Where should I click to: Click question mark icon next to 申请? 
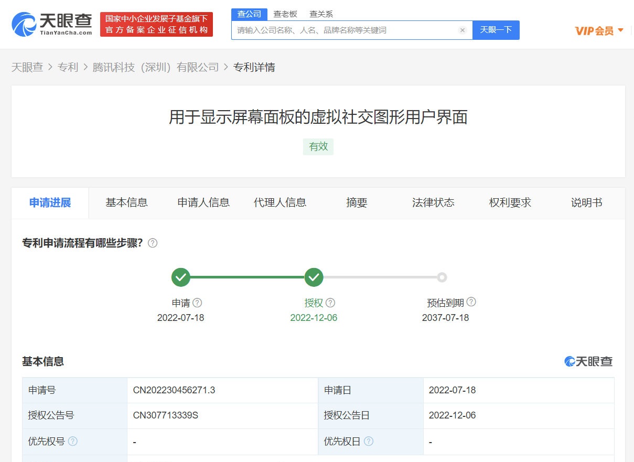[197, 303]
